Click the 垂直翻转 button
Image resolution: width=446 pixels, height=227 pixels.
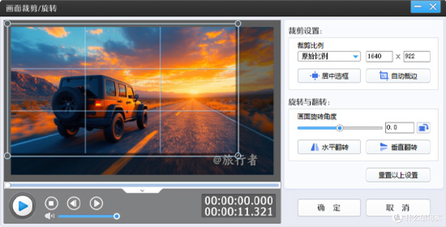coord(398,147)
